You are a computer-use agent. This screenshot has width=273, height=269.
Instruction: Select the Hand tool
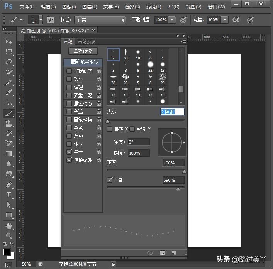coord(9,226)
